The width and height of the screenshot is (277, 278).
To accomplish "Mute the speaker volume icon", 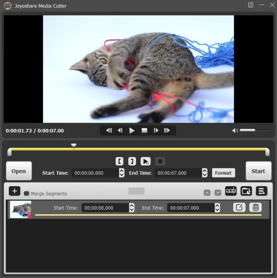I will tap(235, 131).
